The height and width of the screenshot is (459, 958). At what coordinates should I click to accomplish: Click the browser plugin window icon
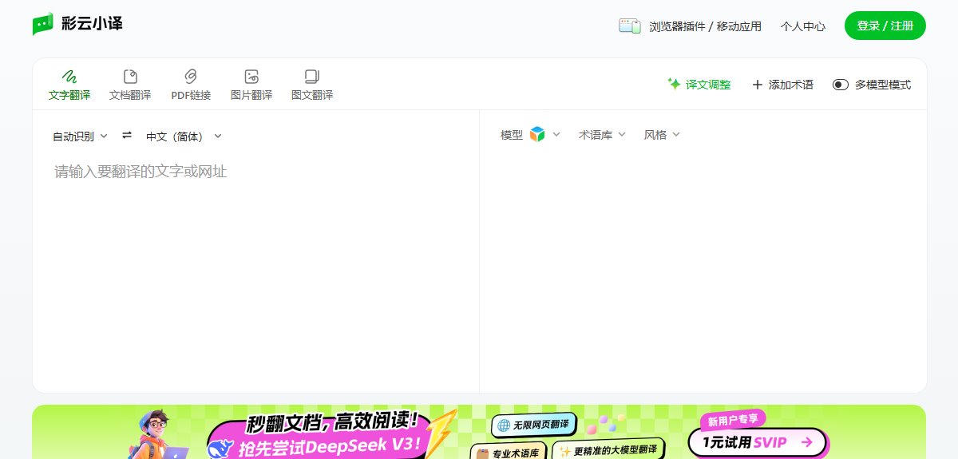point(630,26)
